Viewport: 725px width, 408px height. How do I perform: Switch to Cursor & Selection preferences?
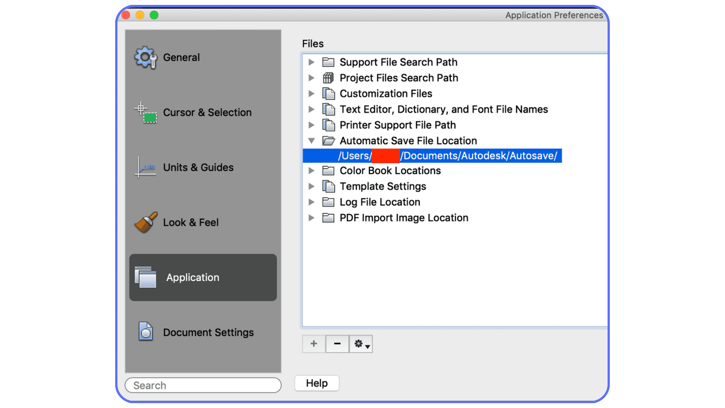point(203,113)
